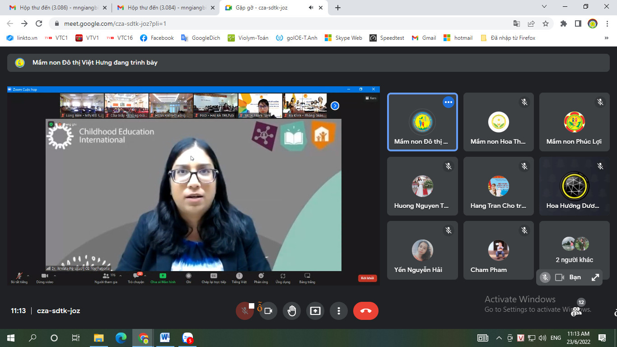Open Chrome extensions puzzle icon
Viewport: 617px width, 347px height.
(x=563, y=23)
